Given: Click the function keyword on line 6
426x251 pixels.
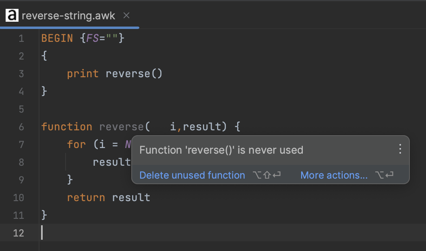Looking at the screenshot, I should [66, 127].
